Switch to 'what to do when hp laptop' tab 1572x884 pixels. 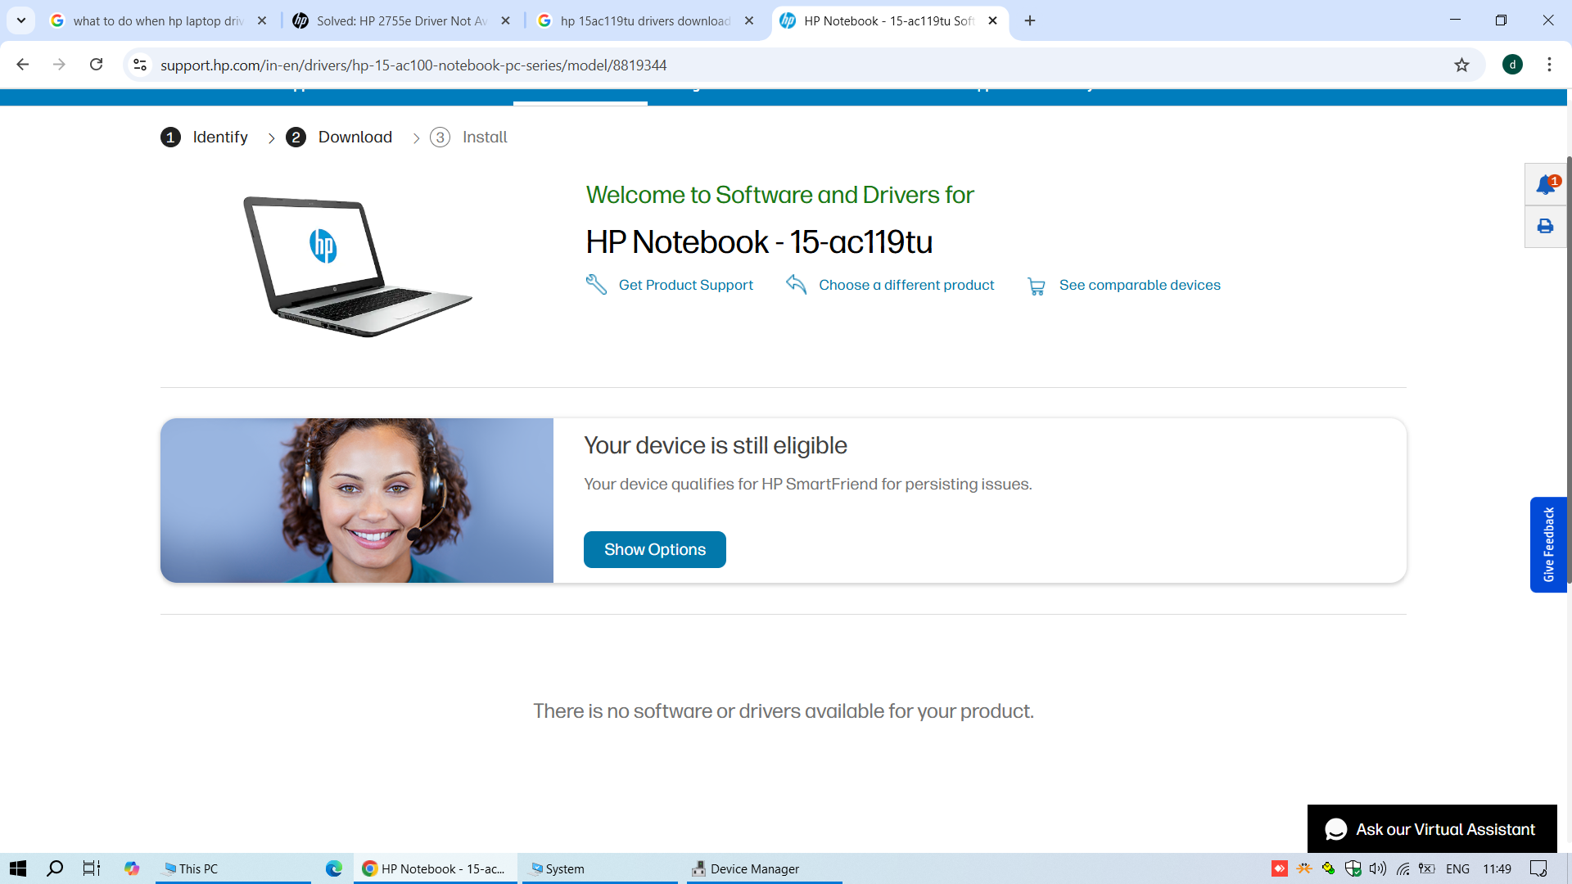point(160,20)
